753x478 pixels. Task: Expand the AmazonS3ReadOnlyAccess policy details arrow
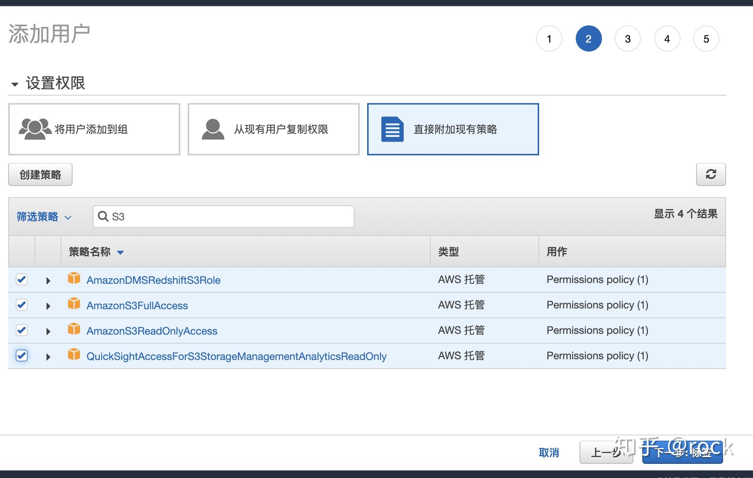[x=48, y=331]
